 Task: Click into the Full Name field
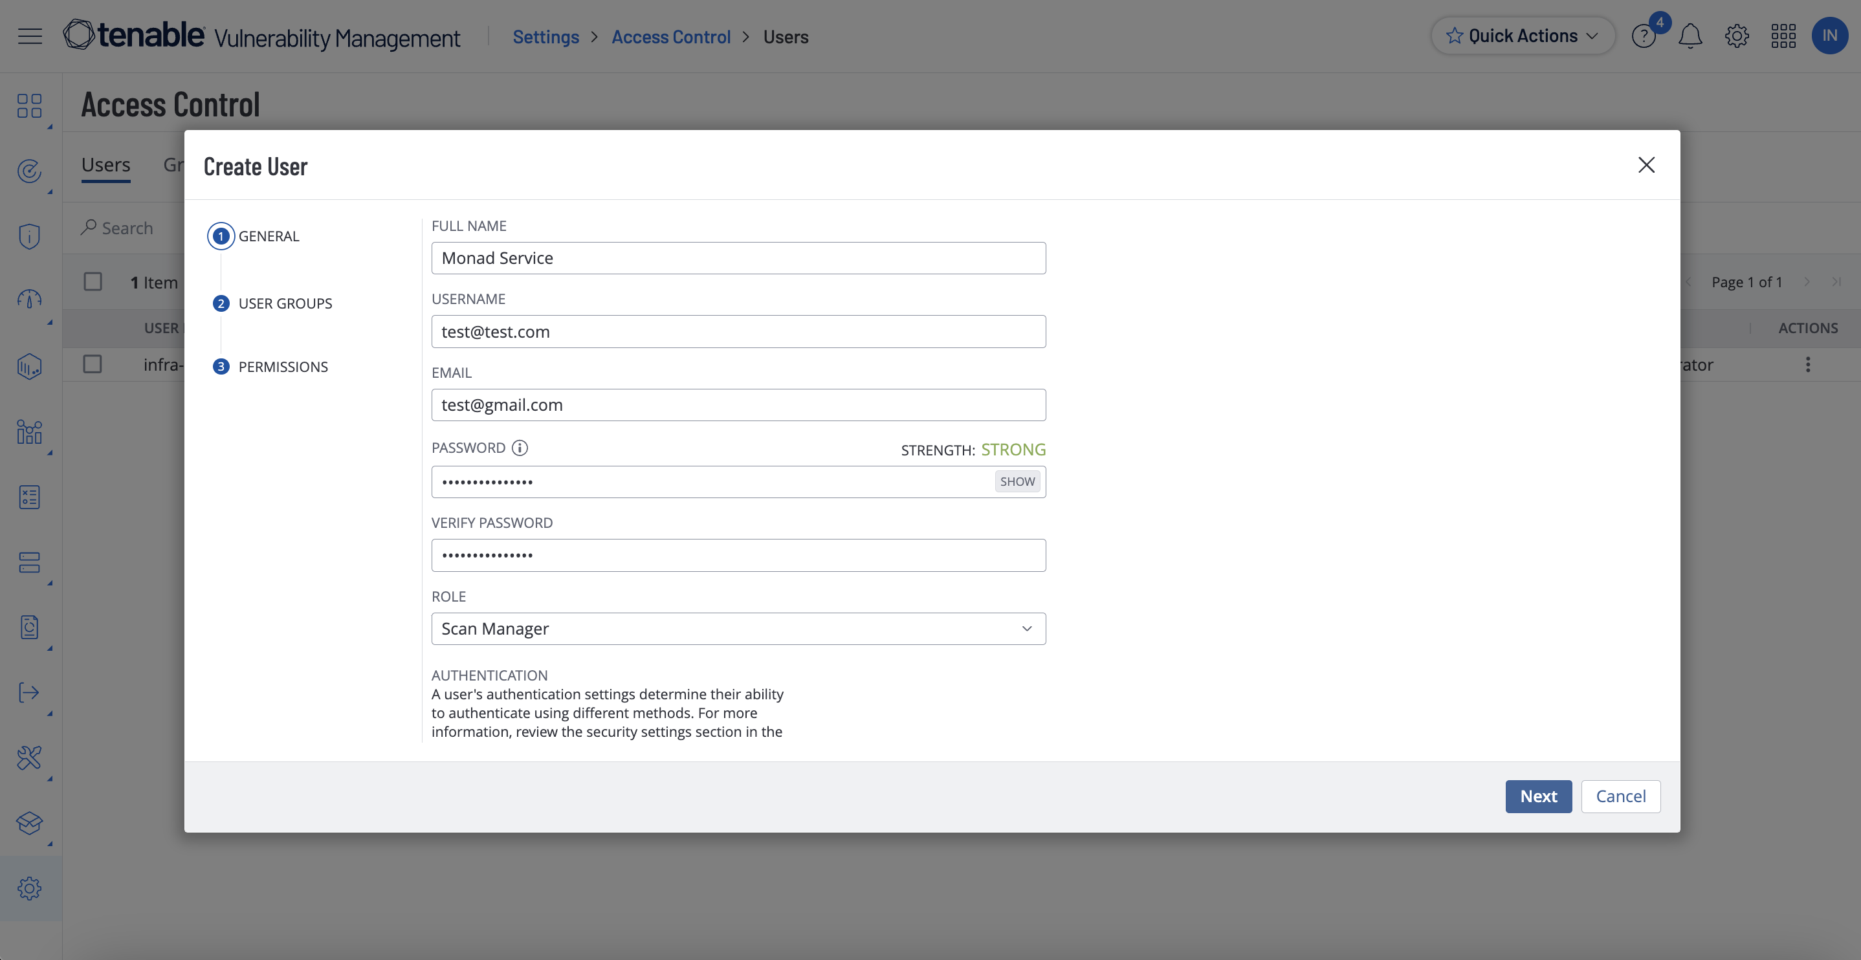click(738, 258)
